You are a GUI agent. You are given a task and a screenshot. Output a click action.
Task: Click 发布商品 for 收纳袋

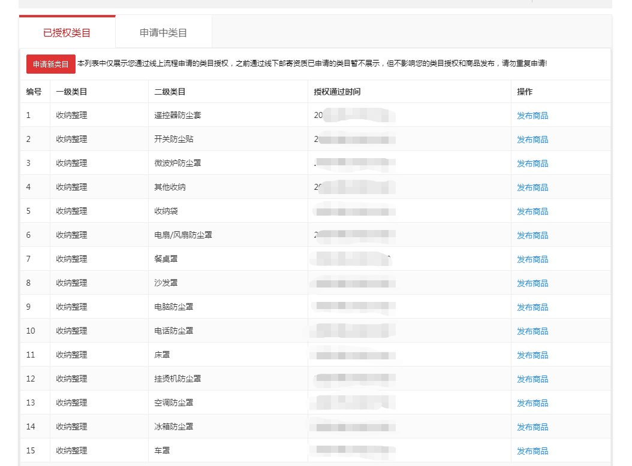532,211
